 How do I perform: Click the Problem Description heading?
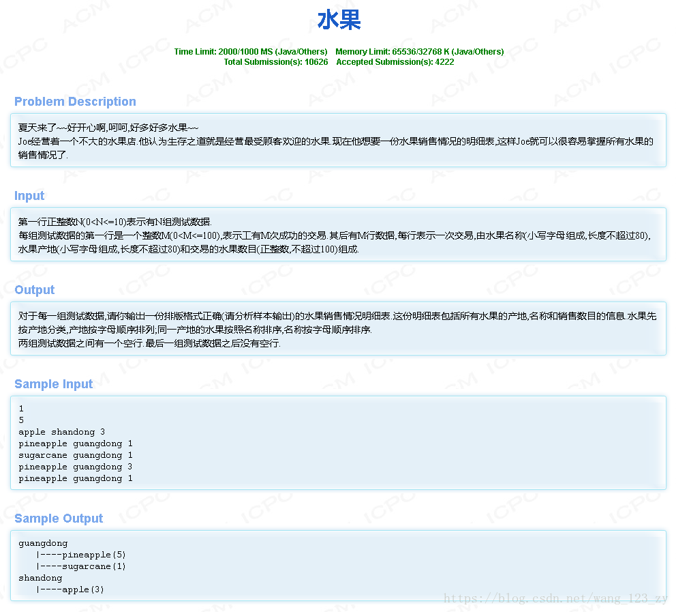(75, 102)
